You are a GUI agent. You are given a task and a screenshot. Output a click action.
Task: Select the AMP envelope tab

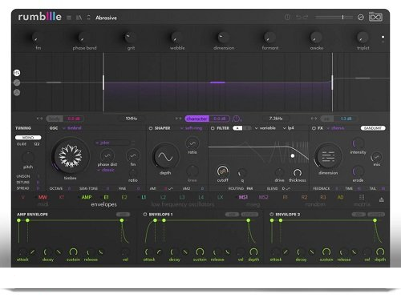pyautogui.click(x=87, y=197)
